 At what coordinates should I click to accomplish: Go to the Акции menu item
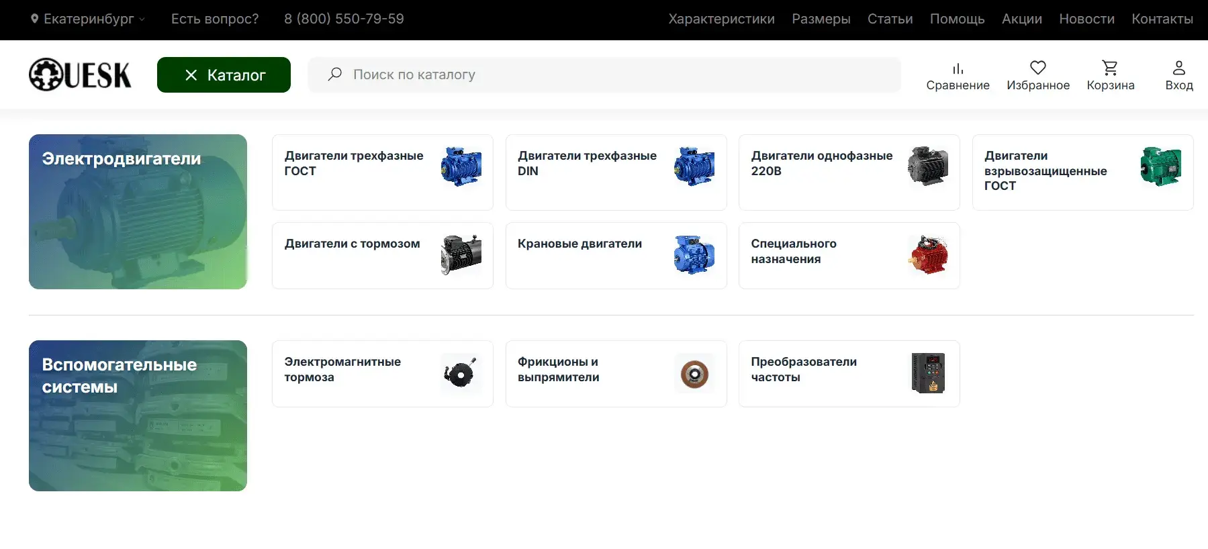tap(1021, 19)
